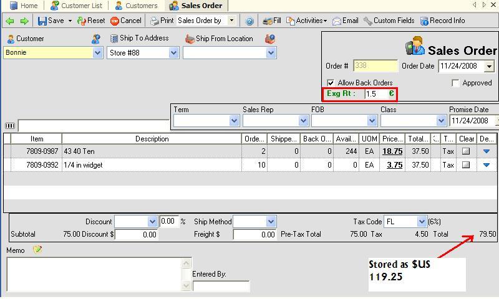The width and height of the screenshot is (499, 299).
Task: Check the Clear box for item 7809-0987
Action: 466,151
